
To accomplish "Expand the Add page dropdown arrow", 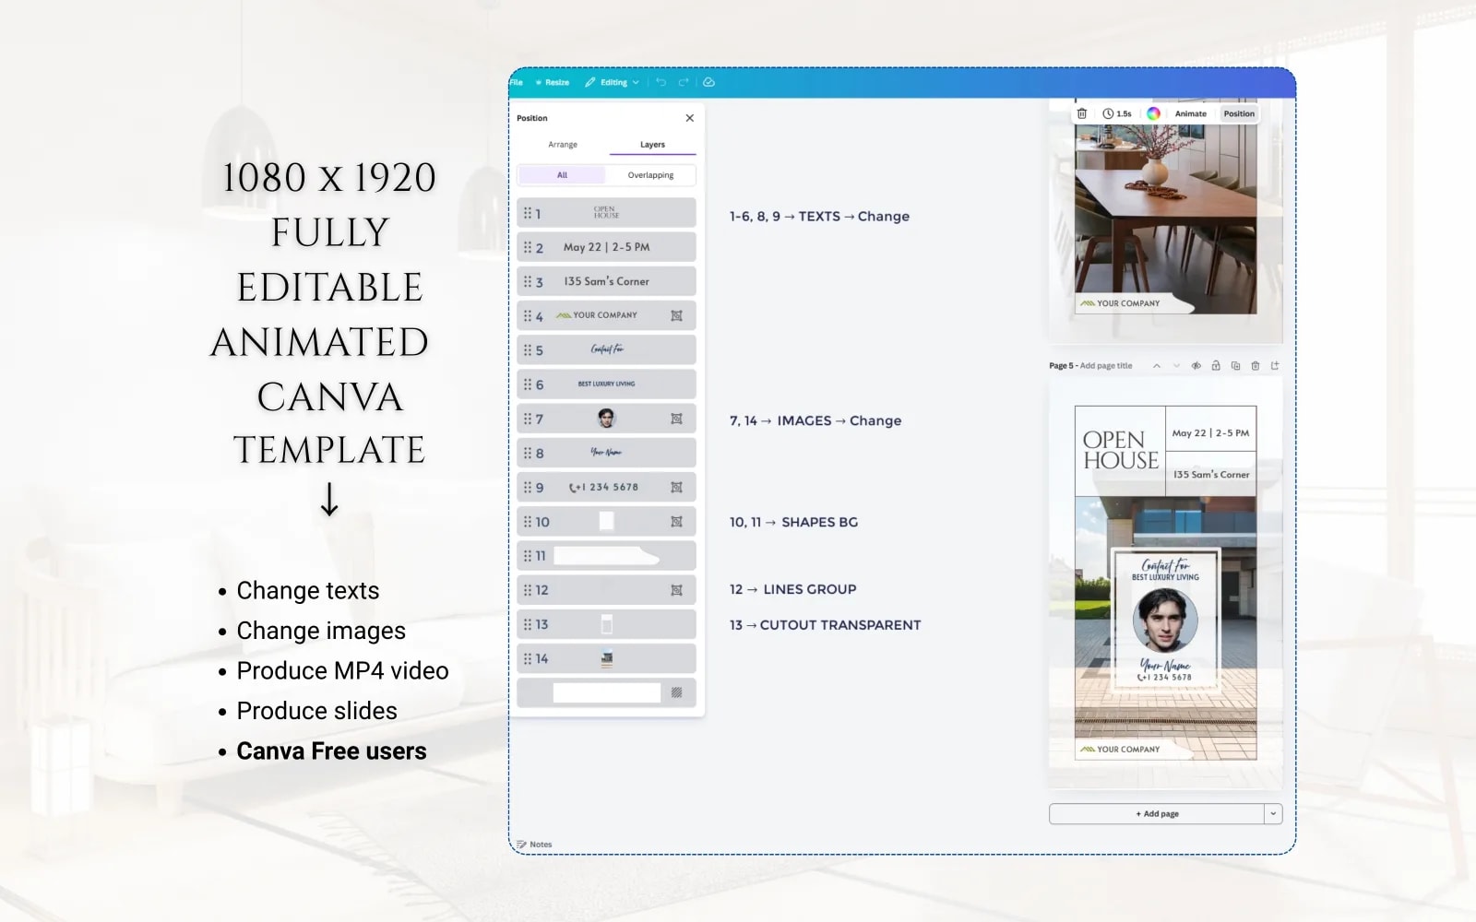I will tap(1274, 814).
